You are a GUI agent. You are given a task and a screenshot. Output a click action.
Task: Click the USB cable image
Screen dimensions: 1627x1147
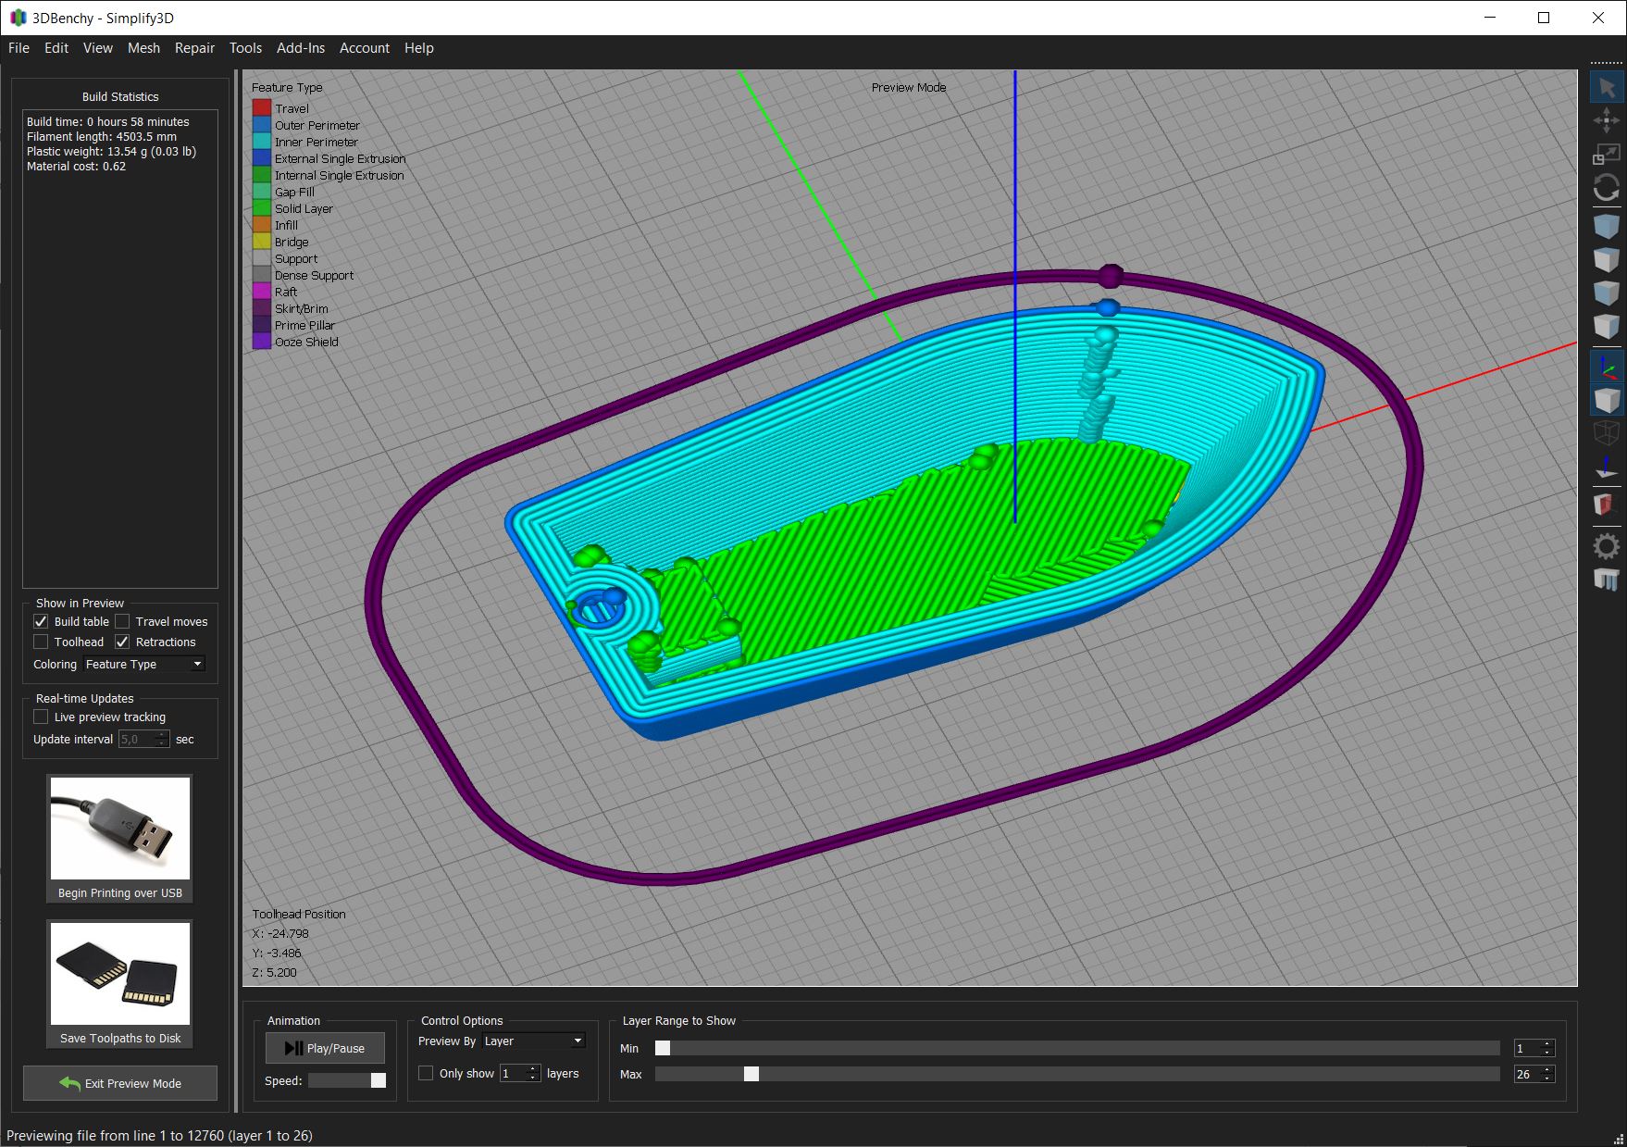coord(120,829)
